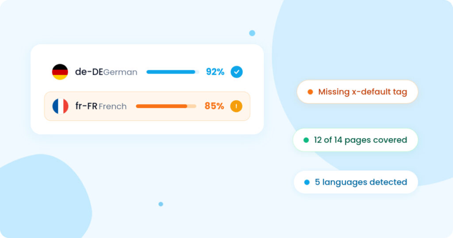Click the small blue dot above the card

click(252, 33)
